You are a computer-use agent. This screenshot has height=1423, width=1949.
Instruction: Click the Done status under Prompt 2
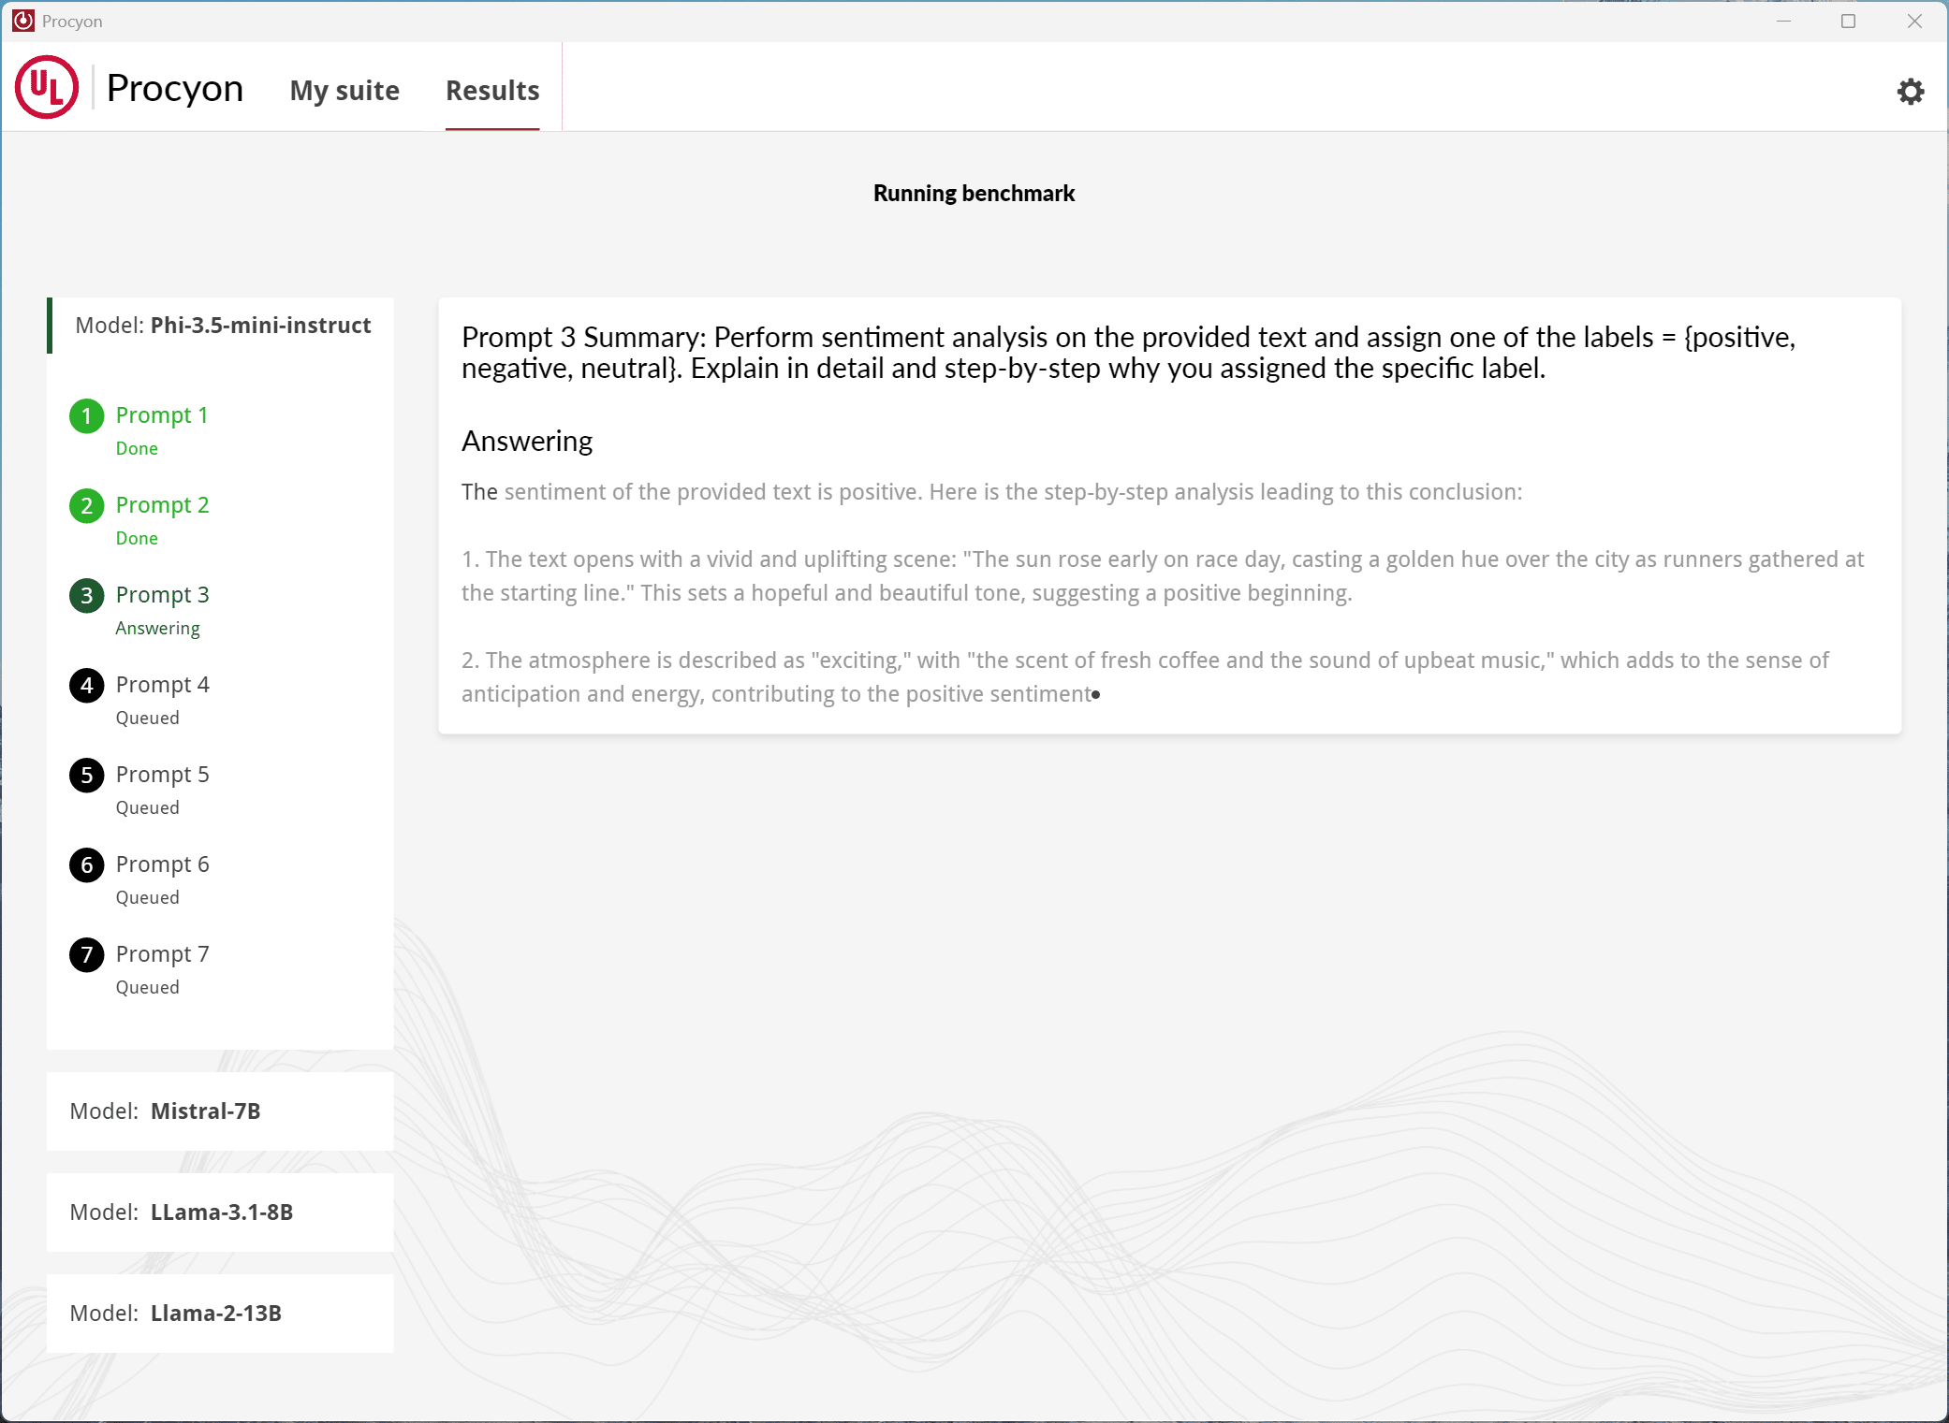click(x=137, y=538)
